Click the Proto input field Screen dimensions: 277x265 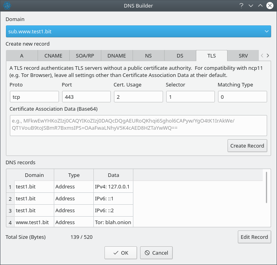point(34,96)
